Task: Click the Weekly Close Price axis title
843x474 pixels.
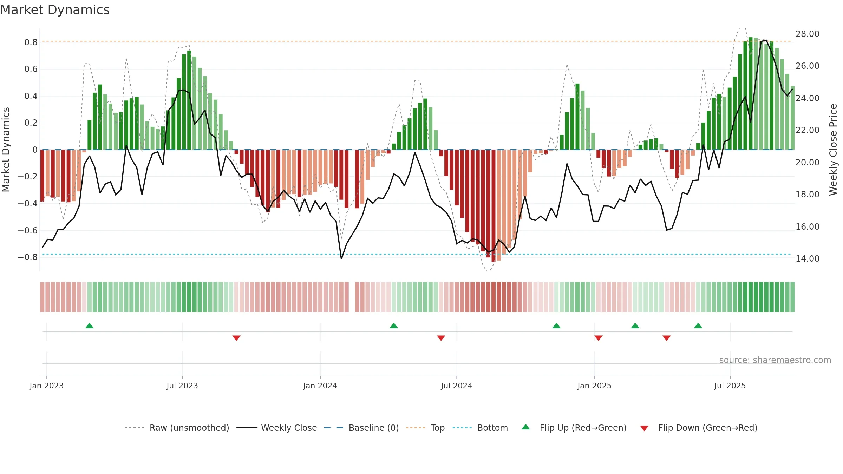Action: coord(833,150)
